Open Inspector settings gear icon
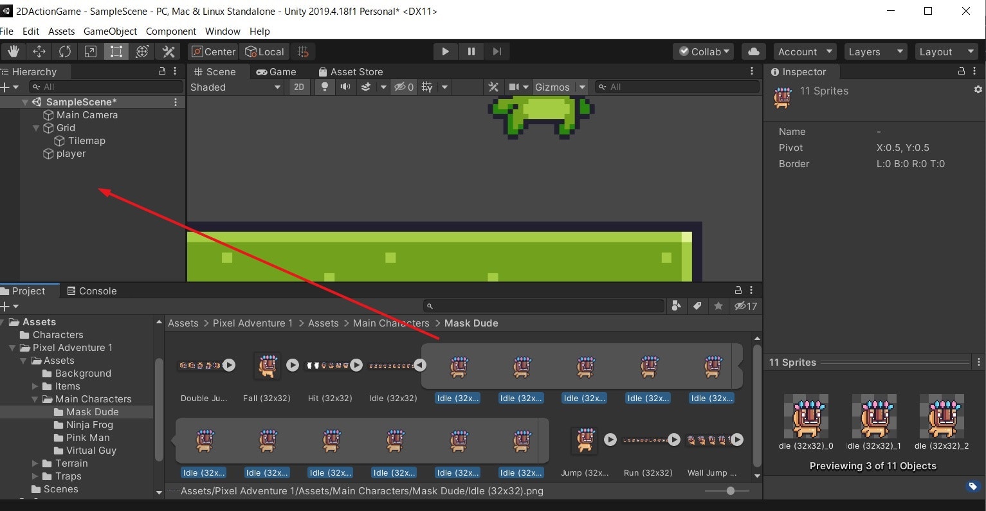986x511 pixels. point(978,90)
